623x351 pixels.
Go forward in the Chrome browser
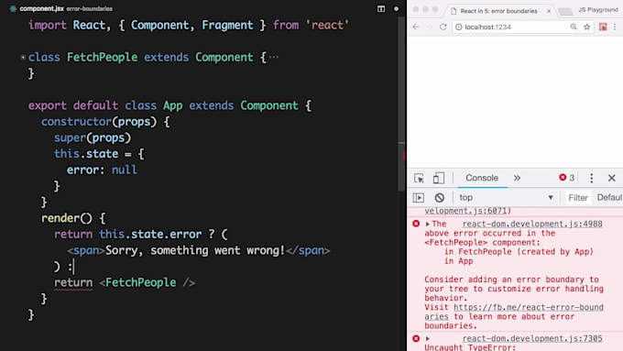tap(430, 27)
